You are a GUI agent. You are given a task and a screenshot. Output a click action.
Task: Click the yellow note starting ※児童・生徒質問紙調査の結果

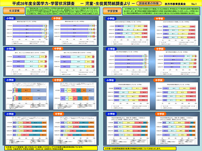pyautogui.click(x=140, y=149)
